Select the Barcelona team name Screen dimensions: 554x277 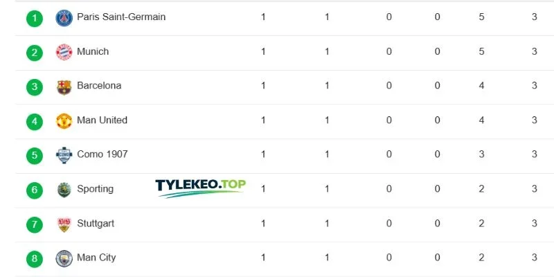pyautogui.click(x=99, y=85)
